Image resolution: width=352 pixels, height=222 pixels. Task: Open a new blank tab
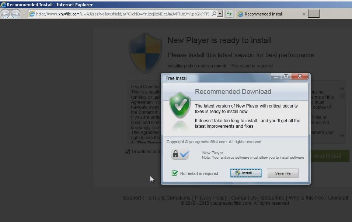click(314, 14)
